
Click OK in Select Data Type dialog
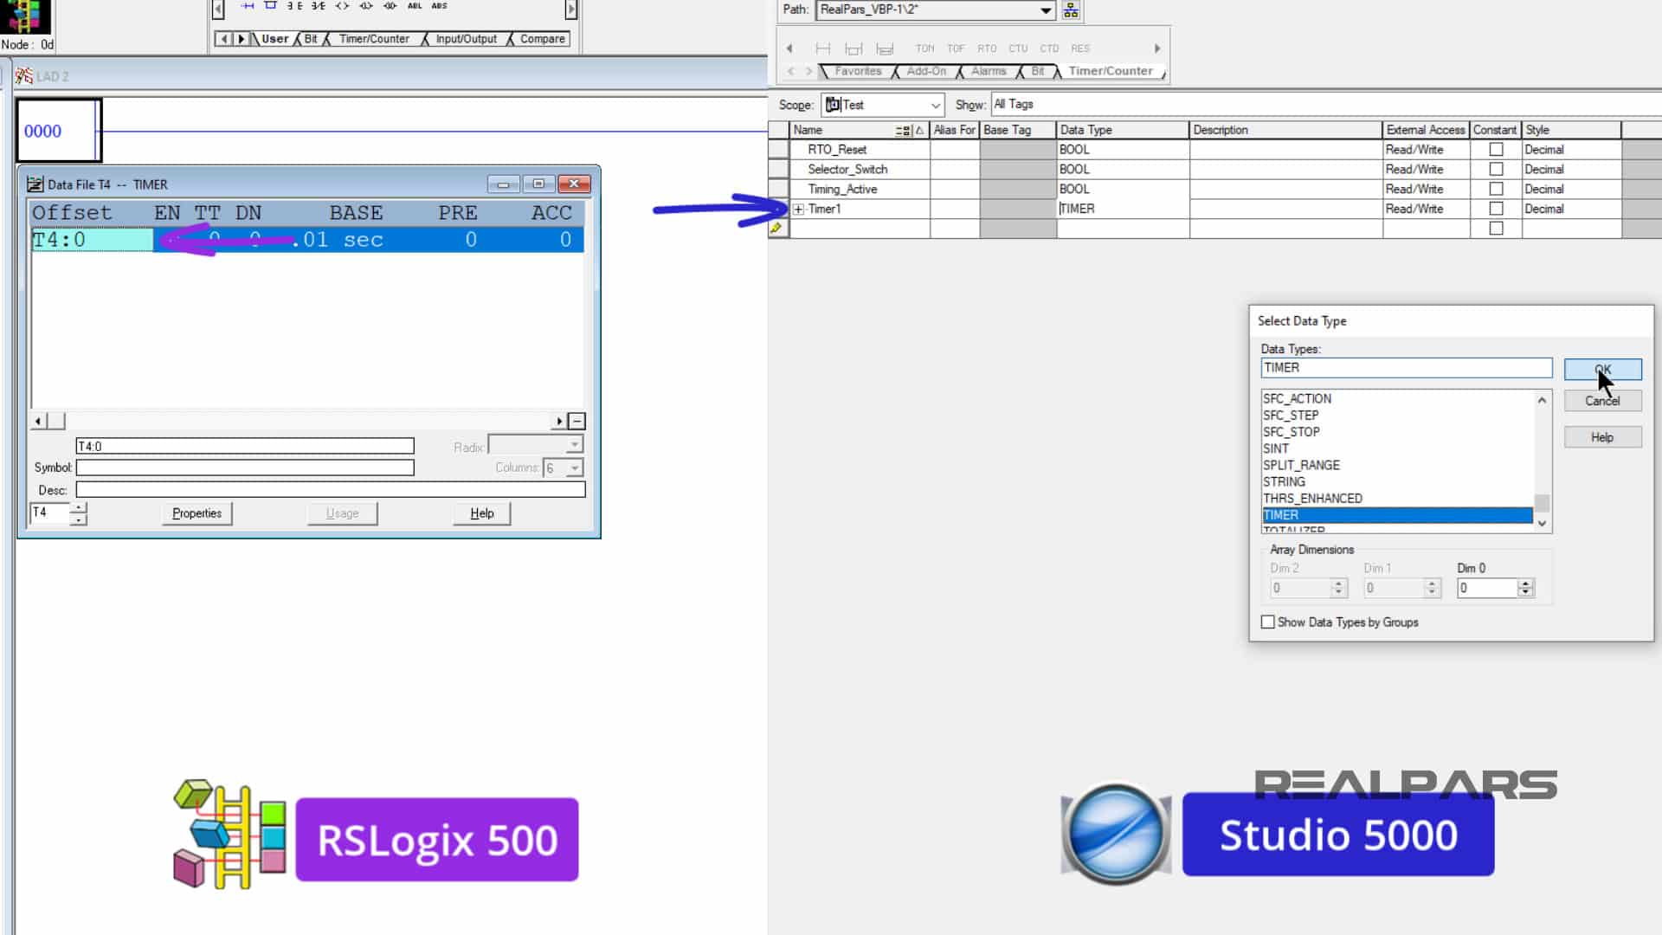pos(1602,369)
